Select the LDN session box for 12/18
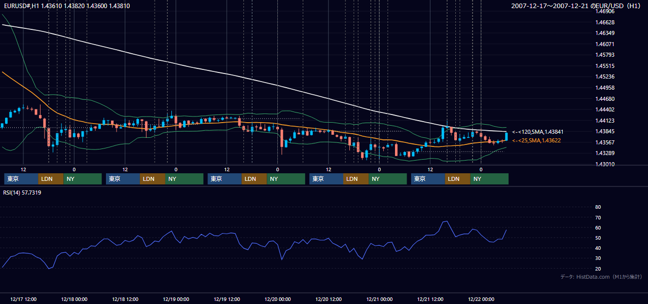 click(x=153, y=179)
